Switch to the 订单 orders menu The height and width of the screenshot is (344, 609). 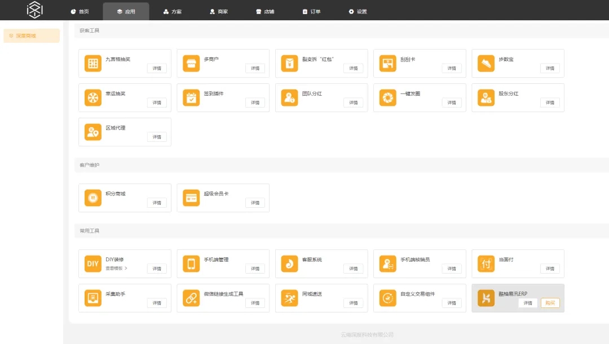(311, 11)
